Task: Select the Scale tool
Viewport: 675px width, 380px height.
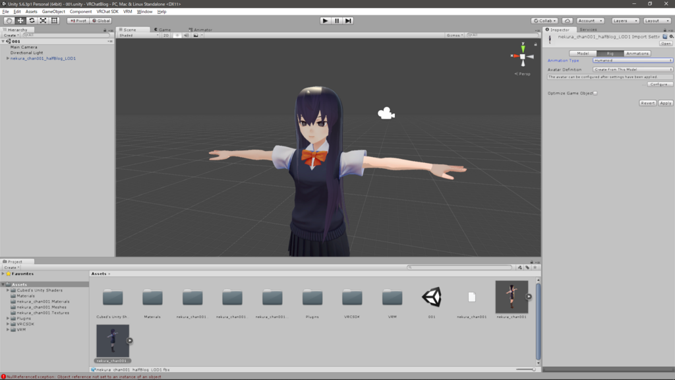Action: pos(43,20)
